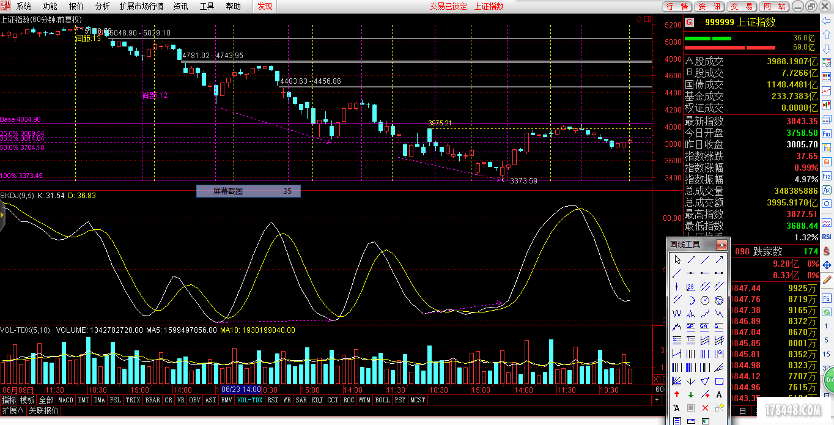The height and width of the screenshot is (425, 834).
Task: Select the arrow-line tool in drawing palette
Action: pos(719,259)
